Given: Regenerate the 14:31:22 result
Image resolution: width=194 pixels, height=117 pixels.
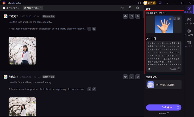Looking at the screenshot, I should 132,77.
